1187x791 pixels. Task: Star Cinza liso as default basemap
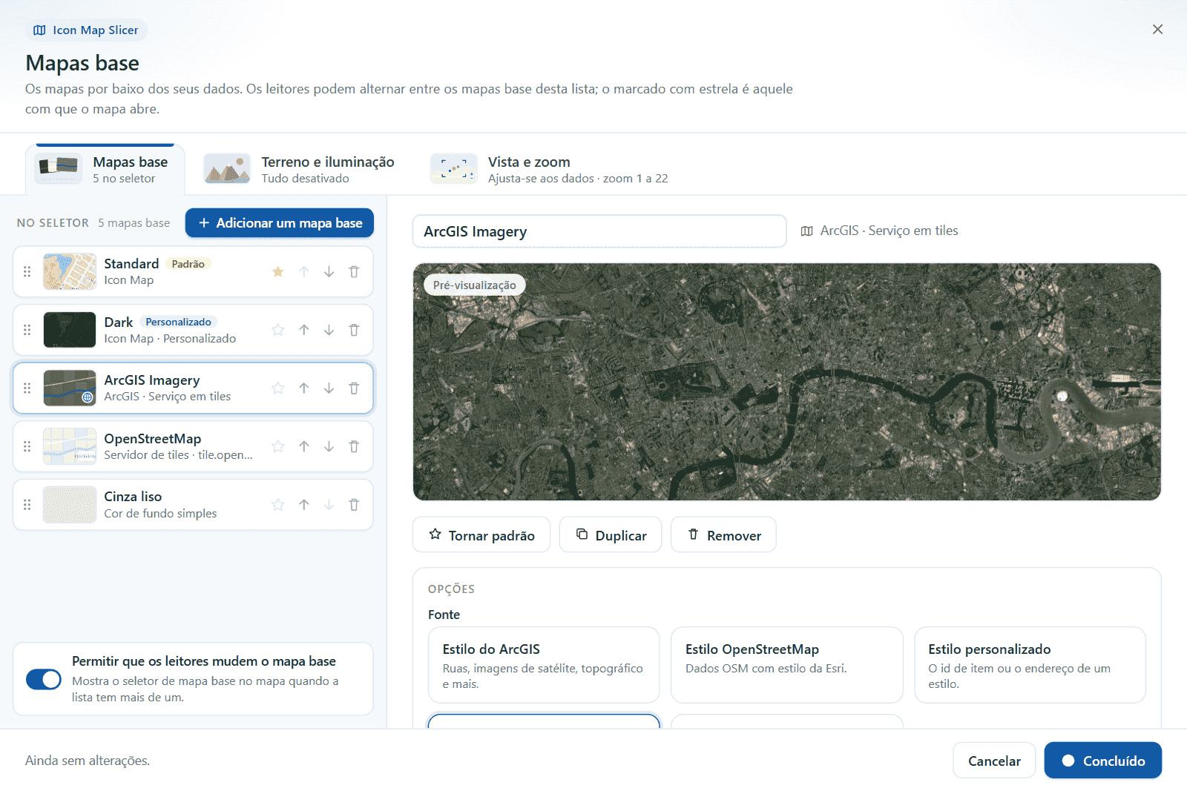point(278,505)
